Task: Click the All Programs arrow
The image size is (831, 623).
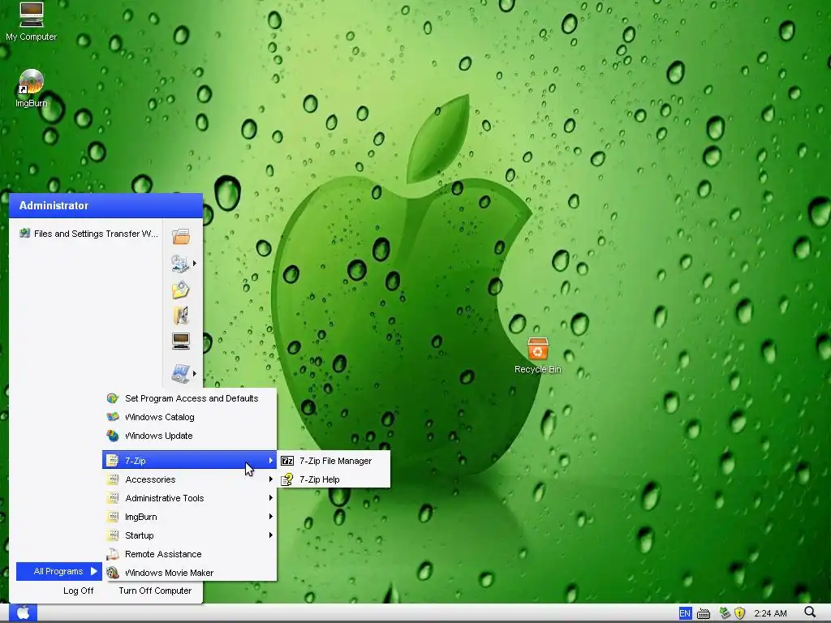Action: click(x=94, y=571)
